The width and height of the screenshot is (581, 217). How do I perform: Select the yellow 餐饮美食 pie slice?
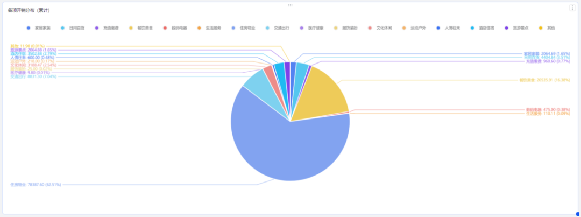[x=322, y=95]
